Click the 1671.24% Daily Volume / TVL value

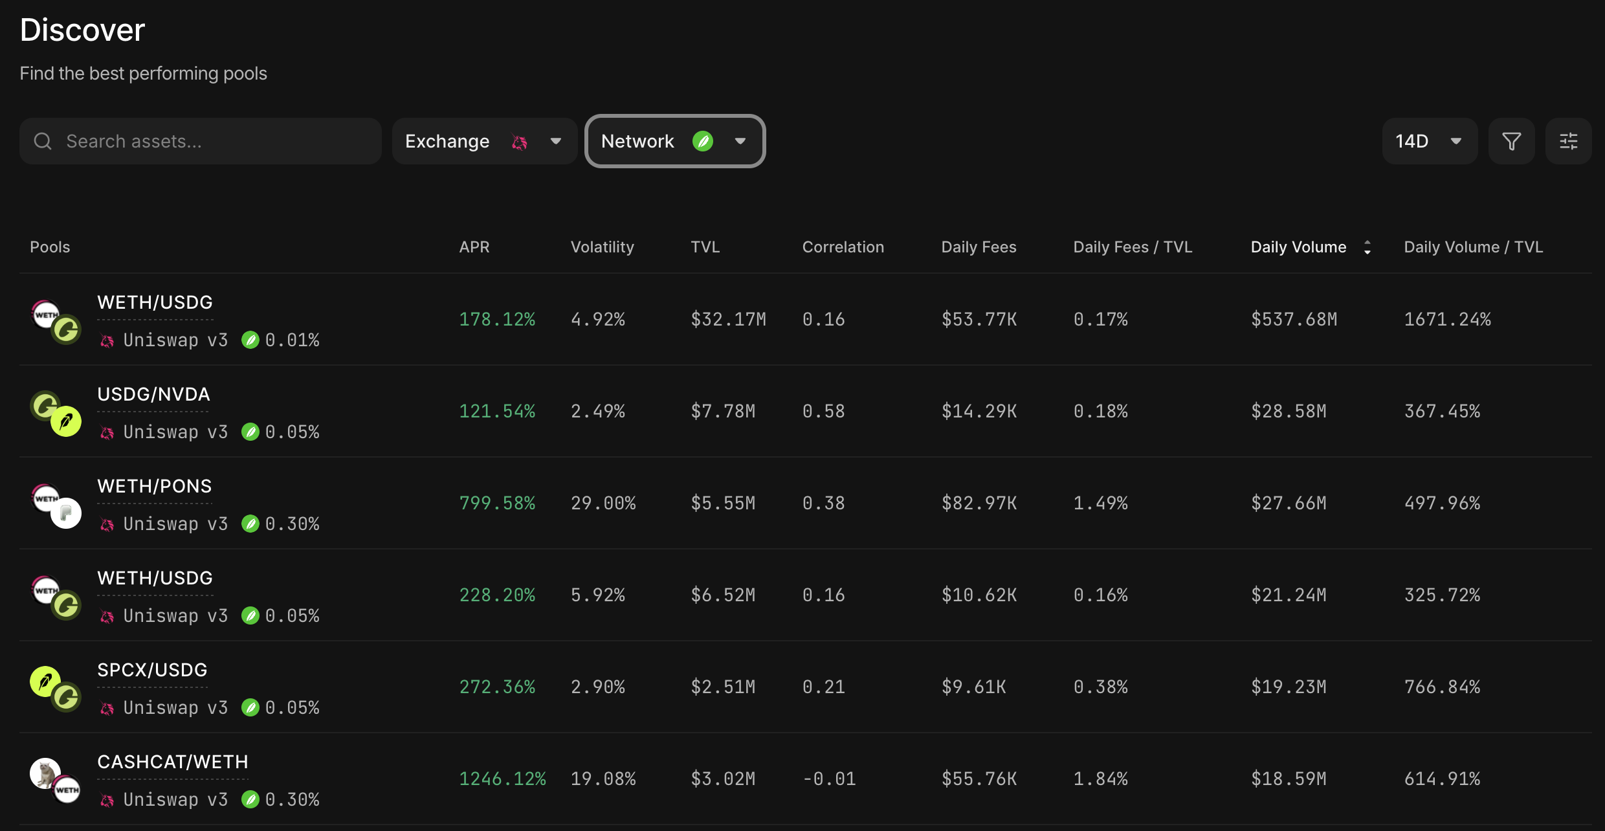(x=1447, y=319)
